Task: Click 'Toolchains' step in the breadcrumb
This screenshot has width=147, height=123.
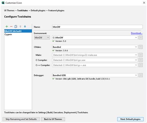Action: click(x=23, y=11)
